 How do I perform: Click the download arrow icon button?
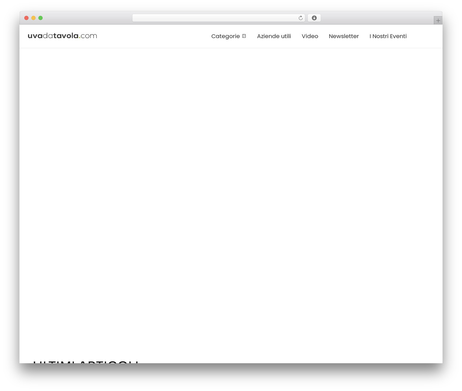tap(314, 18)
